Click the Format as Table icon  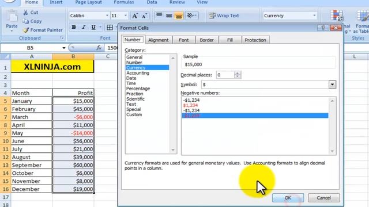(363, 16)
